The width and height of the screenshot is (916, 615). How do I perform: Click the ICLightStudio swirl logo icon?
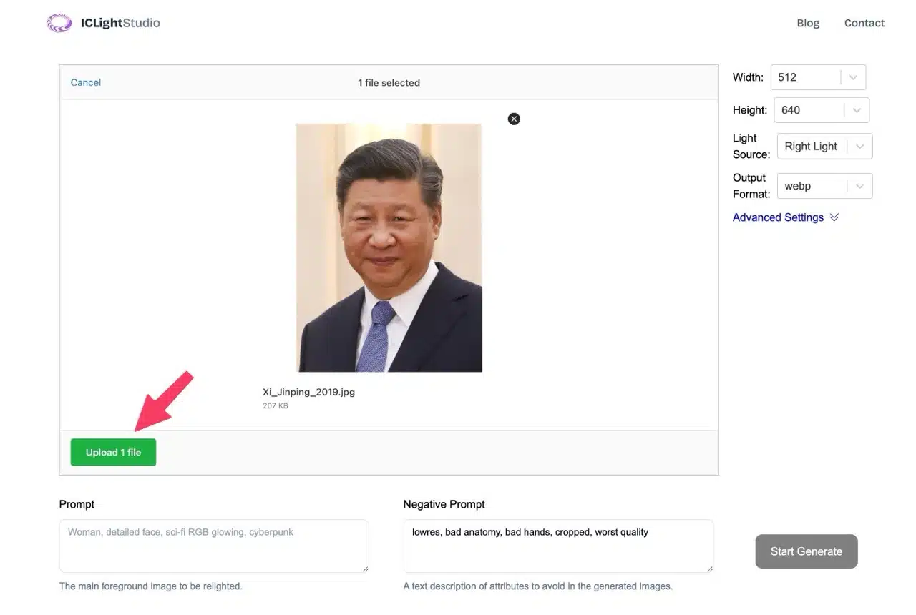tap(59, 23)
